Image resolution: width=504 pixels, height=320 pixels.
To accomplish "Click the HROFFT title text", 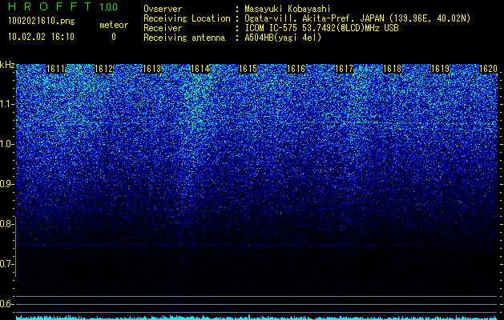I will tap(50, 6).
